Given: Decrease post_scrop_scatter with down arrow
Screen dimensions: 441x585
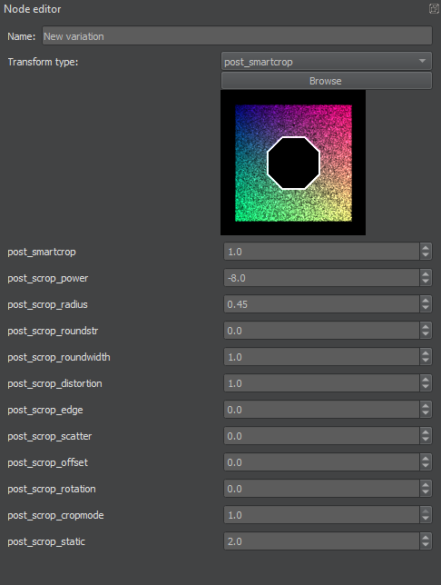Looking at the screenshot, I should [426, 441].
